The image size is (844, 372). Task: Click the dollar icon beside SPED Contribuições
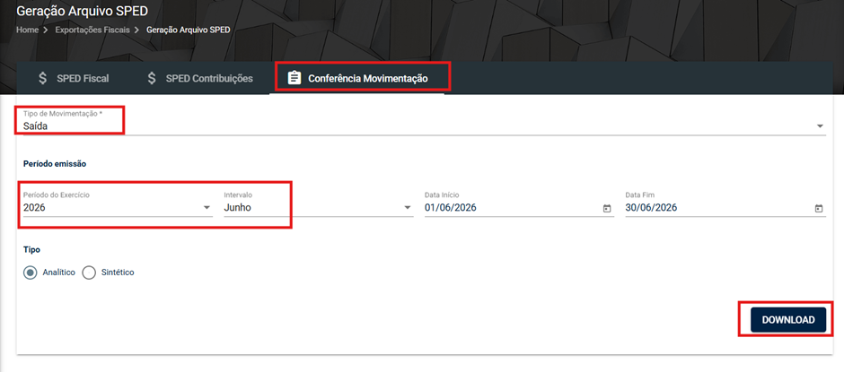click(x=152, y=79)
